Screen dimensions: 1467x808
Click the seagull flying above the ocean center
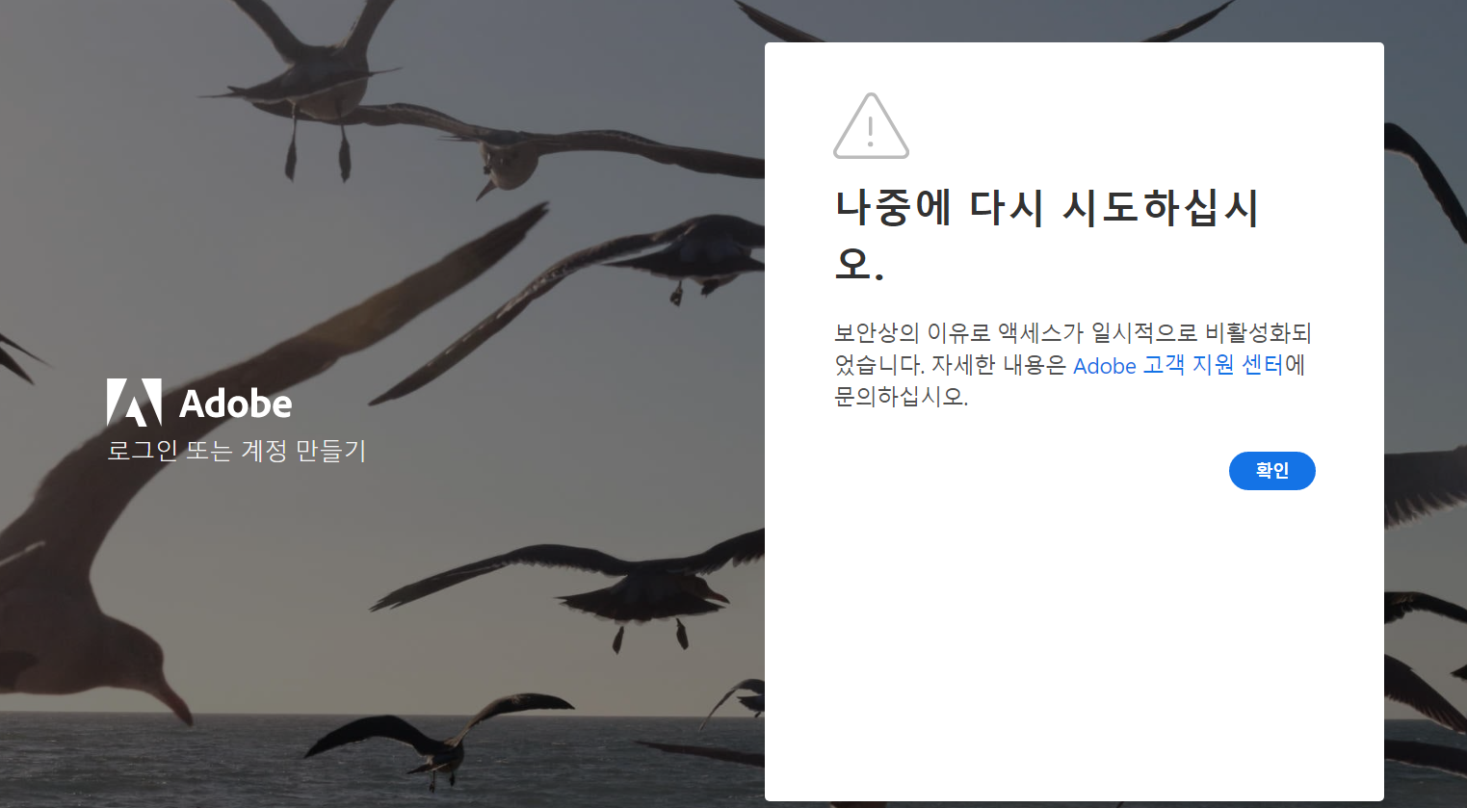tap(597, 587)
